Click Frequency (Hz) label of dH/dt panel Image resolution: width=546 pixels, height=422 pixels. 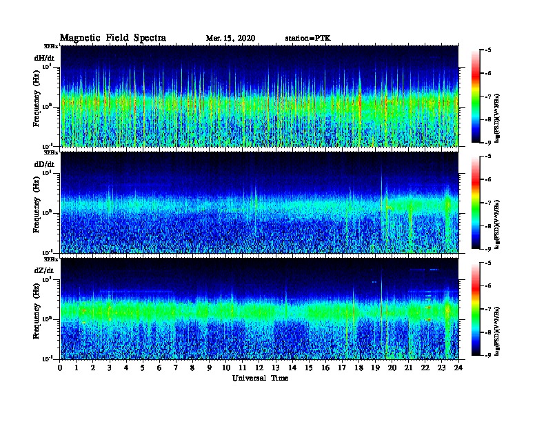tap(37, 99)
